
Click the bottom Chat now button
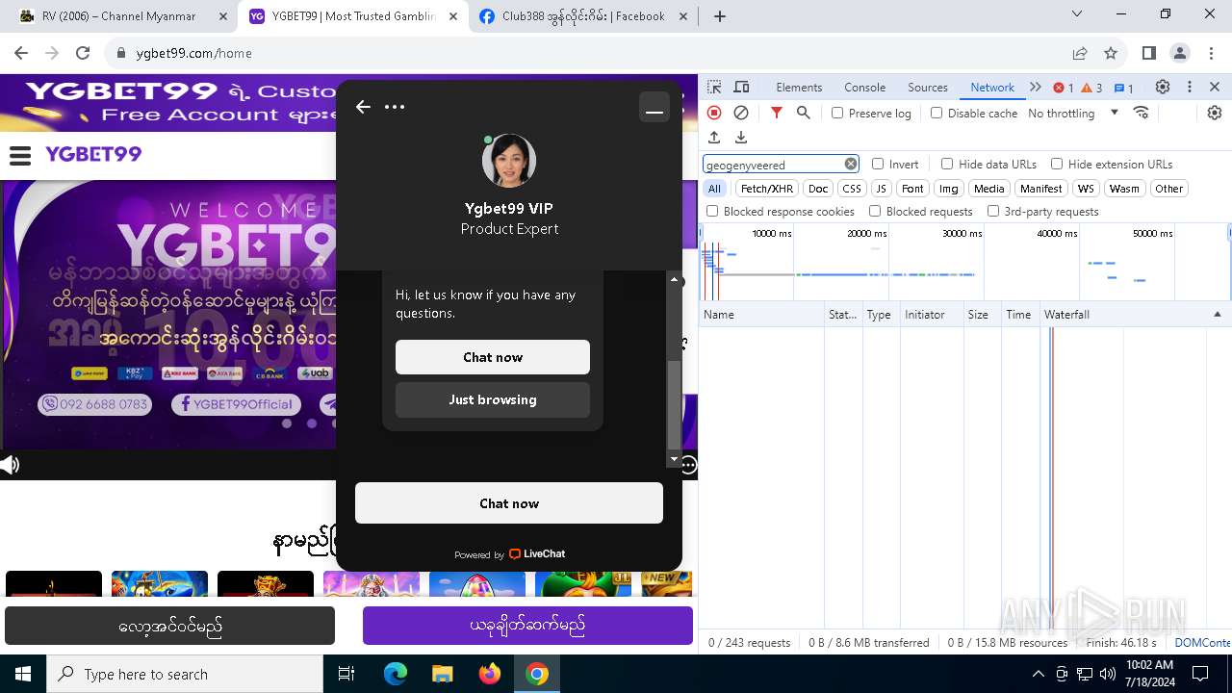click(x=509, y=503)
